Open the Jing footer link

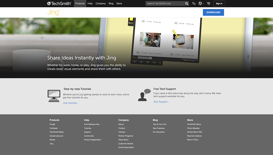(51, 144)
